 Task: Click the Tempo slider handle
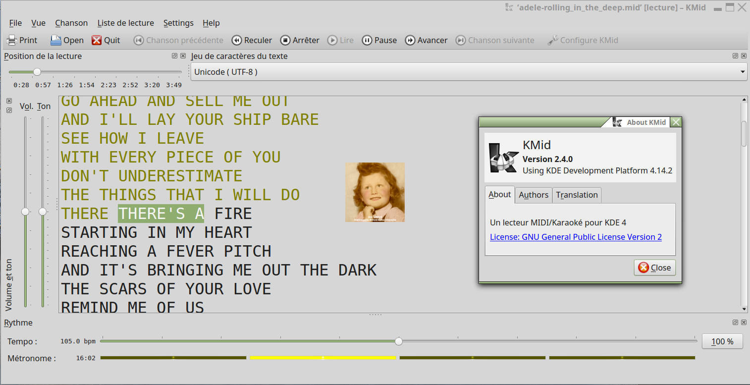pyautogui.click(x=399, y=341)
